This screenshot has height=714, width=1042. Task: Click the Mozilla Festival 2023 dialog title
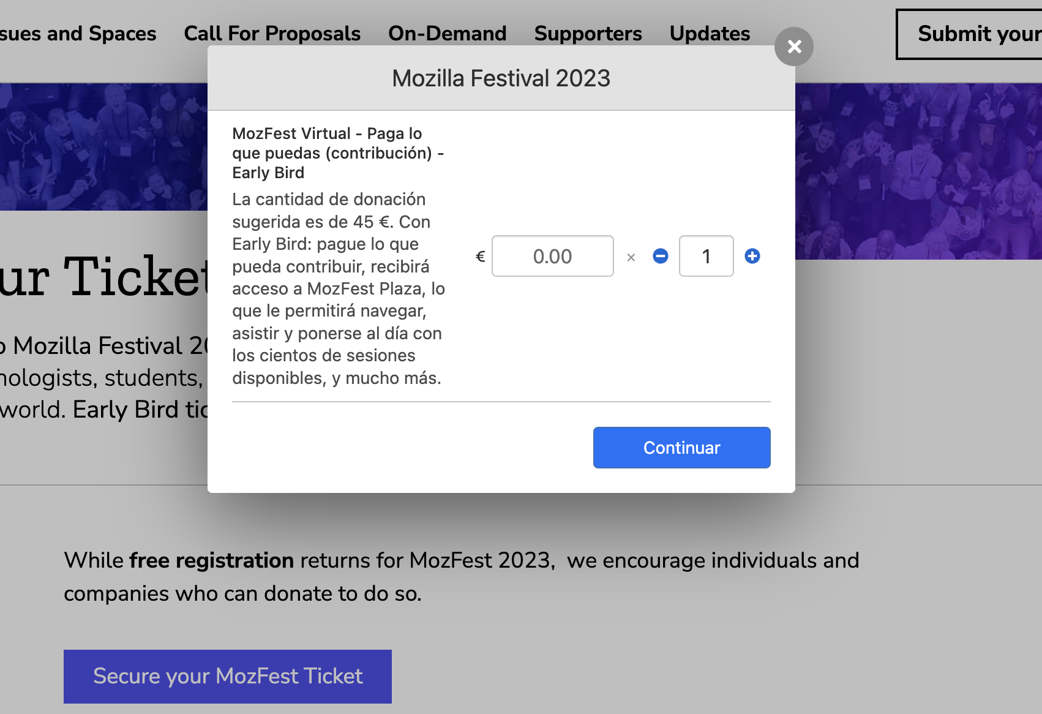coord(501,78)
